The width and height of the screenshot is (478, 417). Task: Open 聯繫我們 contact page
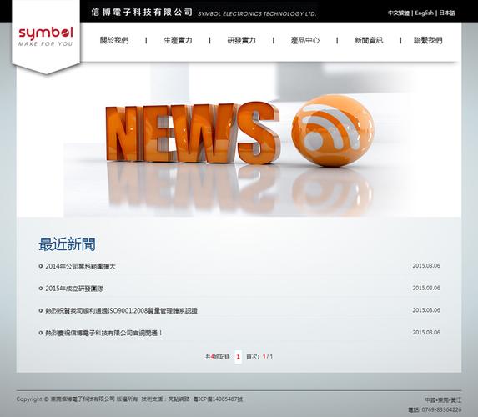(x=428, y=40)
